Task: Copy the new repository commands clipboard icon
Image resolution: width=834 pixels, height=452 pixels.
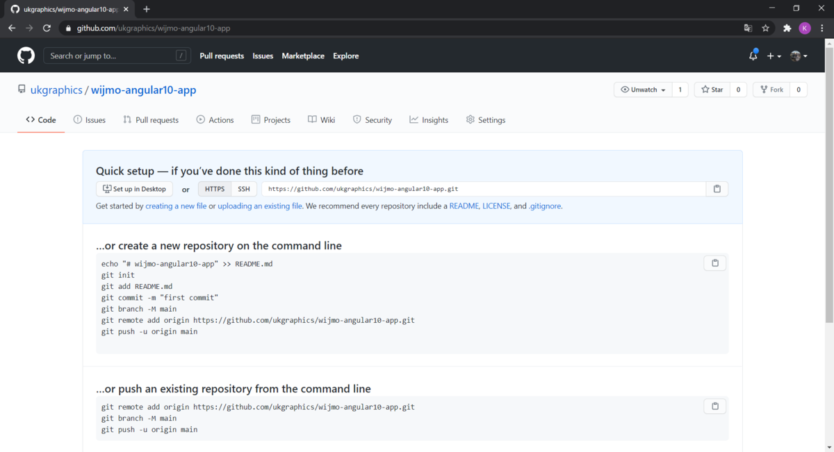Action: pyautogui.click(x=715, y=263)
